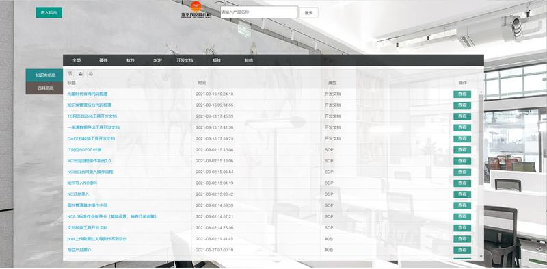Viewport: 547px width, 269px height.
Task: Click the company logo at the top
Action: pyautogui.click(x=196, y=10)
